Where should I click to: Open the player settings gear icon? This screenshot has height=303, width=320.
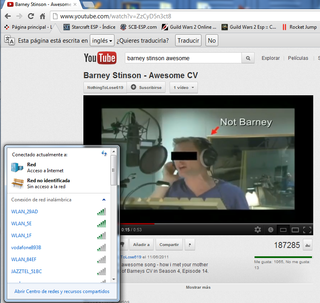point(258,230)
